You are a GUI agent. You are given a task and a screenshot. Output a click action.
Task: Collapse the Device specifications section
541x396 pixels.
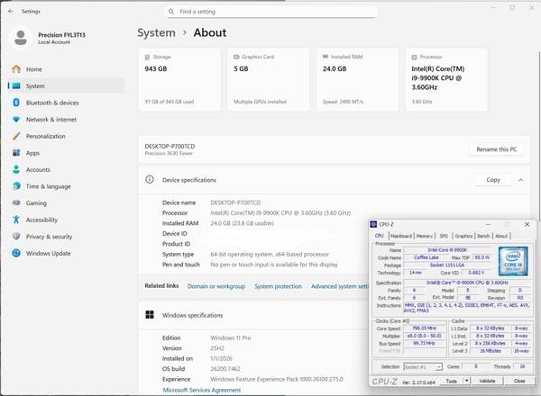point(527,179)
